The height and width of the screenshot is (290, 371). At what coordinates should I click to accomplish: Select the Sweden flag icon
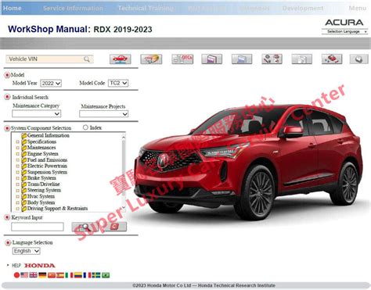[x=96, y=275]
